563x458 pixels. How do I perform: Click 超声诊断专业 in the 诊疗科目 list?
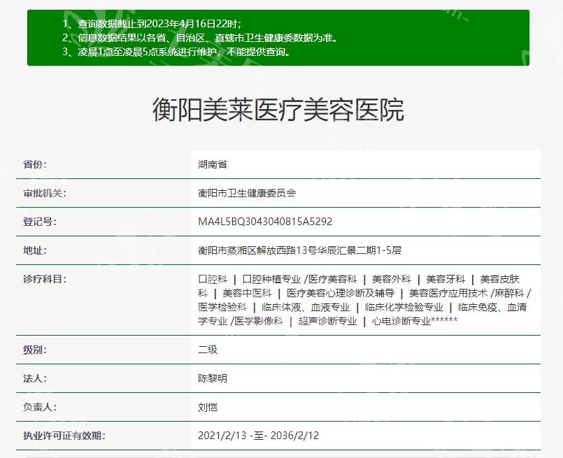click(327, 321)
